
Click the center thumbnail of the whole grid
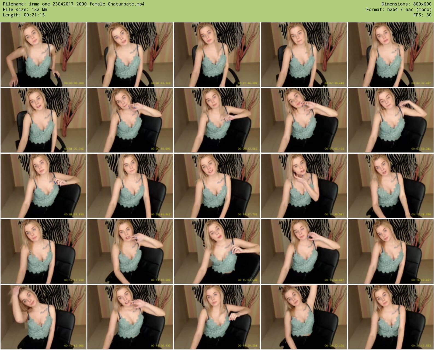click(217, 186)
